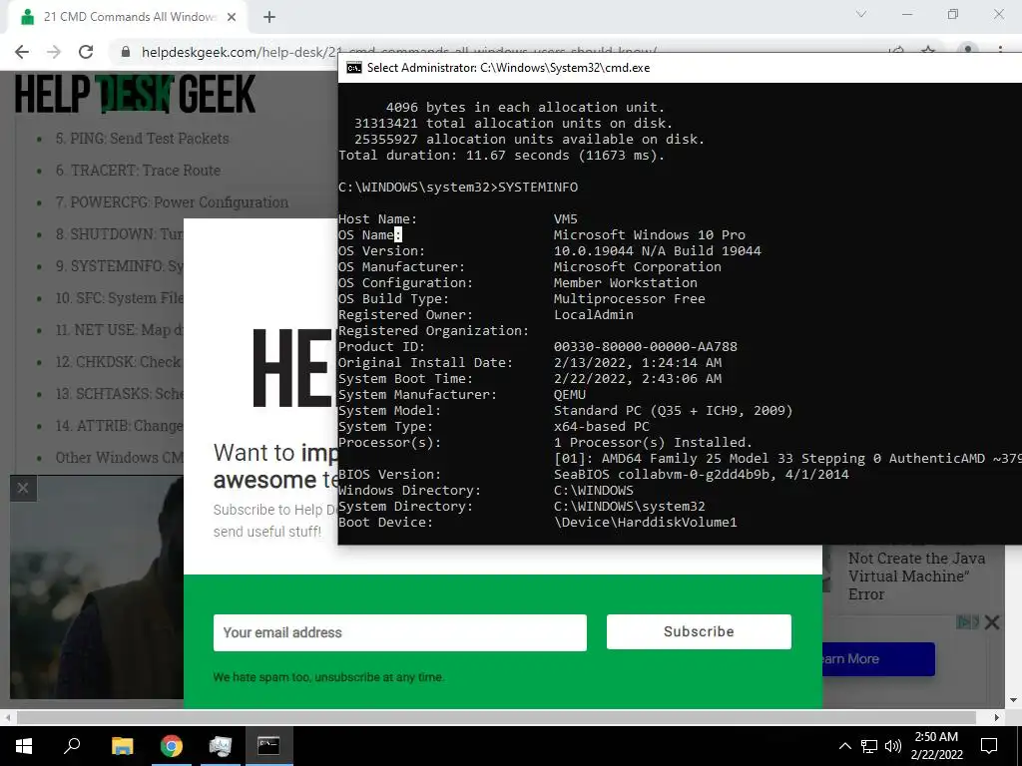Click the Chrome forward arrow
The width and height of the screenshot is (1022, 766).
pyautogui.click(x=54, y=52)
